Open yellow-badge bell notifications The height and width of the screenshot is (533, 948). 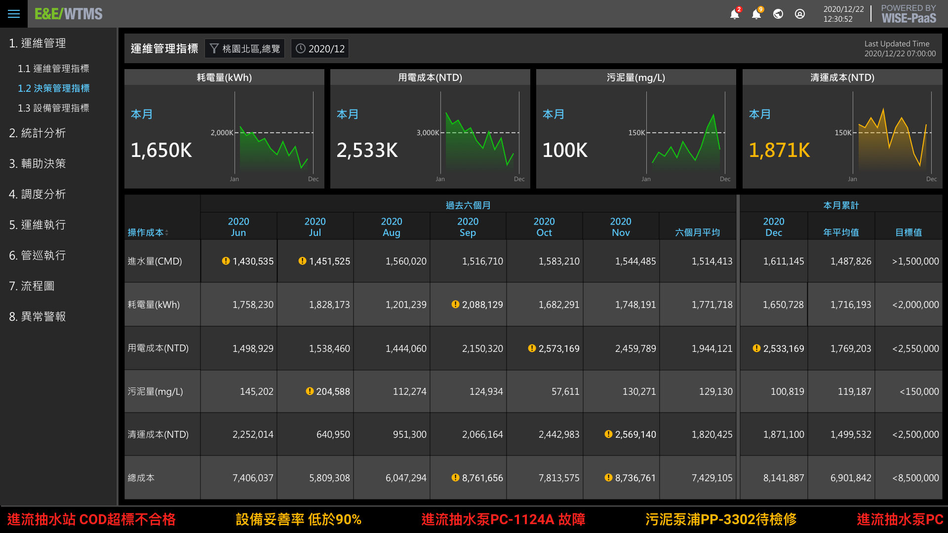(756, 14)
